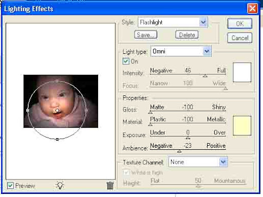Click the Material value -100
263x197 pixels.
(x=187, y=119)
